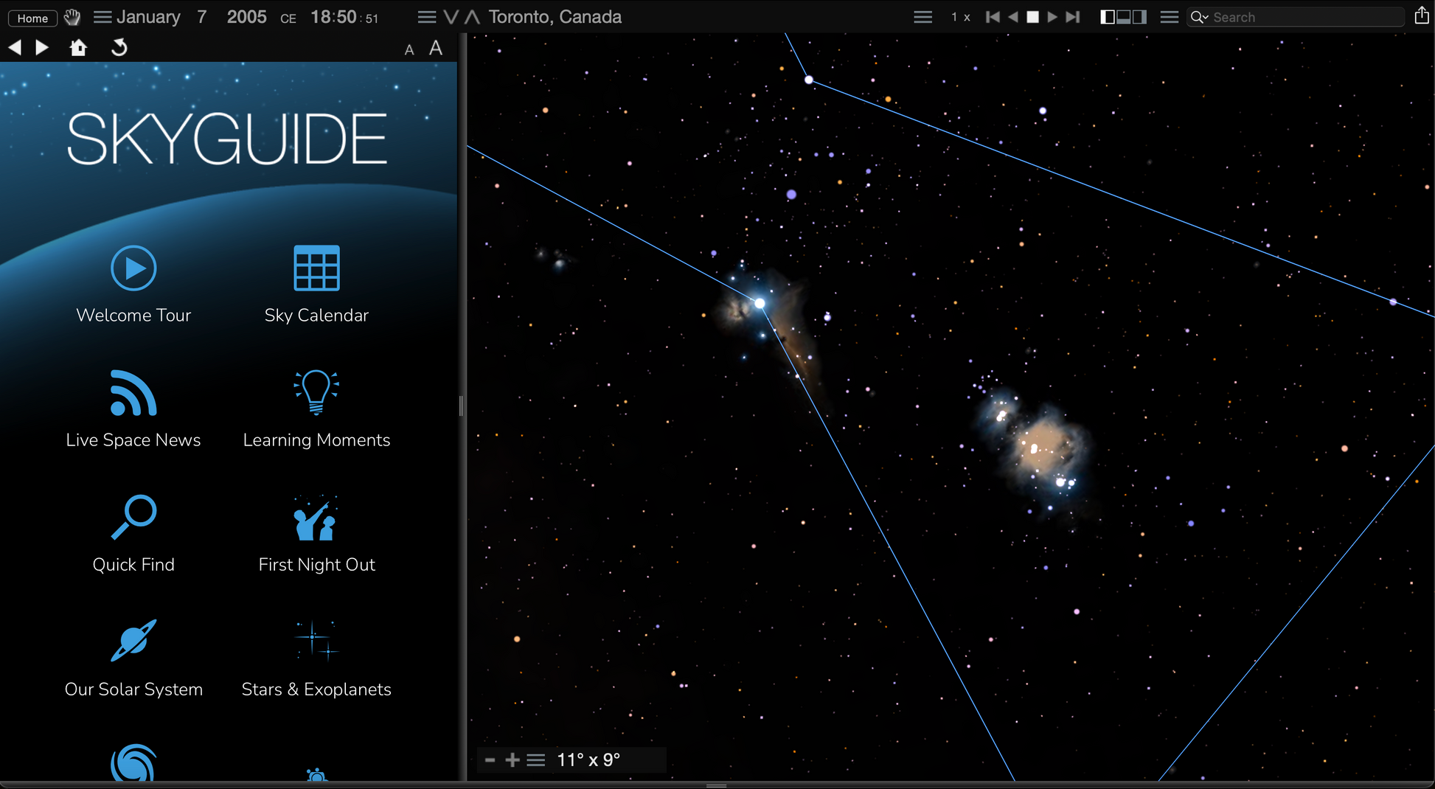Toggle the bottom panel layout button

tap(1123, 17)
